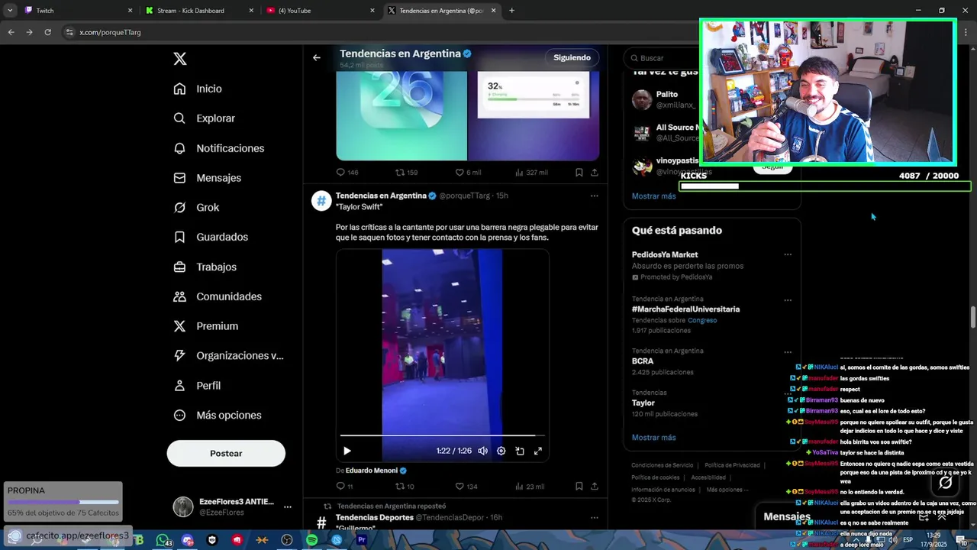Open the Taylor trend with 120 mil publicaciones
Viewport: 977px width, 550px height.
click(x=643, y=403)
